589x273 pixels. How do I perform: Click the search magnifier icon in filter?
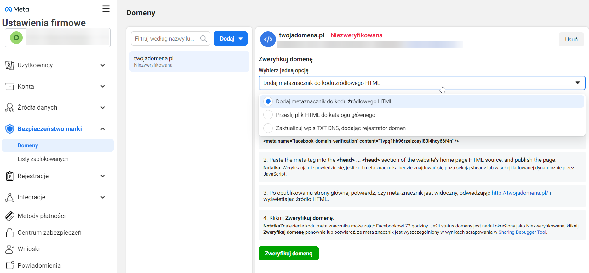203,39
